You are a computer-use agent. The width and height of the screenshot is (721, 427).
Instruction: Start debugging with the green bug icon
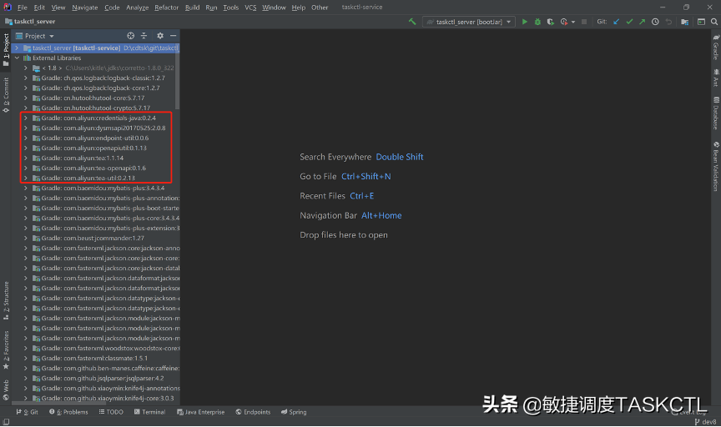[537, 22]
